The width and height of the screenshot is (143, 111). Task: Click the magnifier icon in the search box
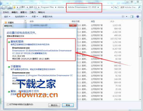139,7
